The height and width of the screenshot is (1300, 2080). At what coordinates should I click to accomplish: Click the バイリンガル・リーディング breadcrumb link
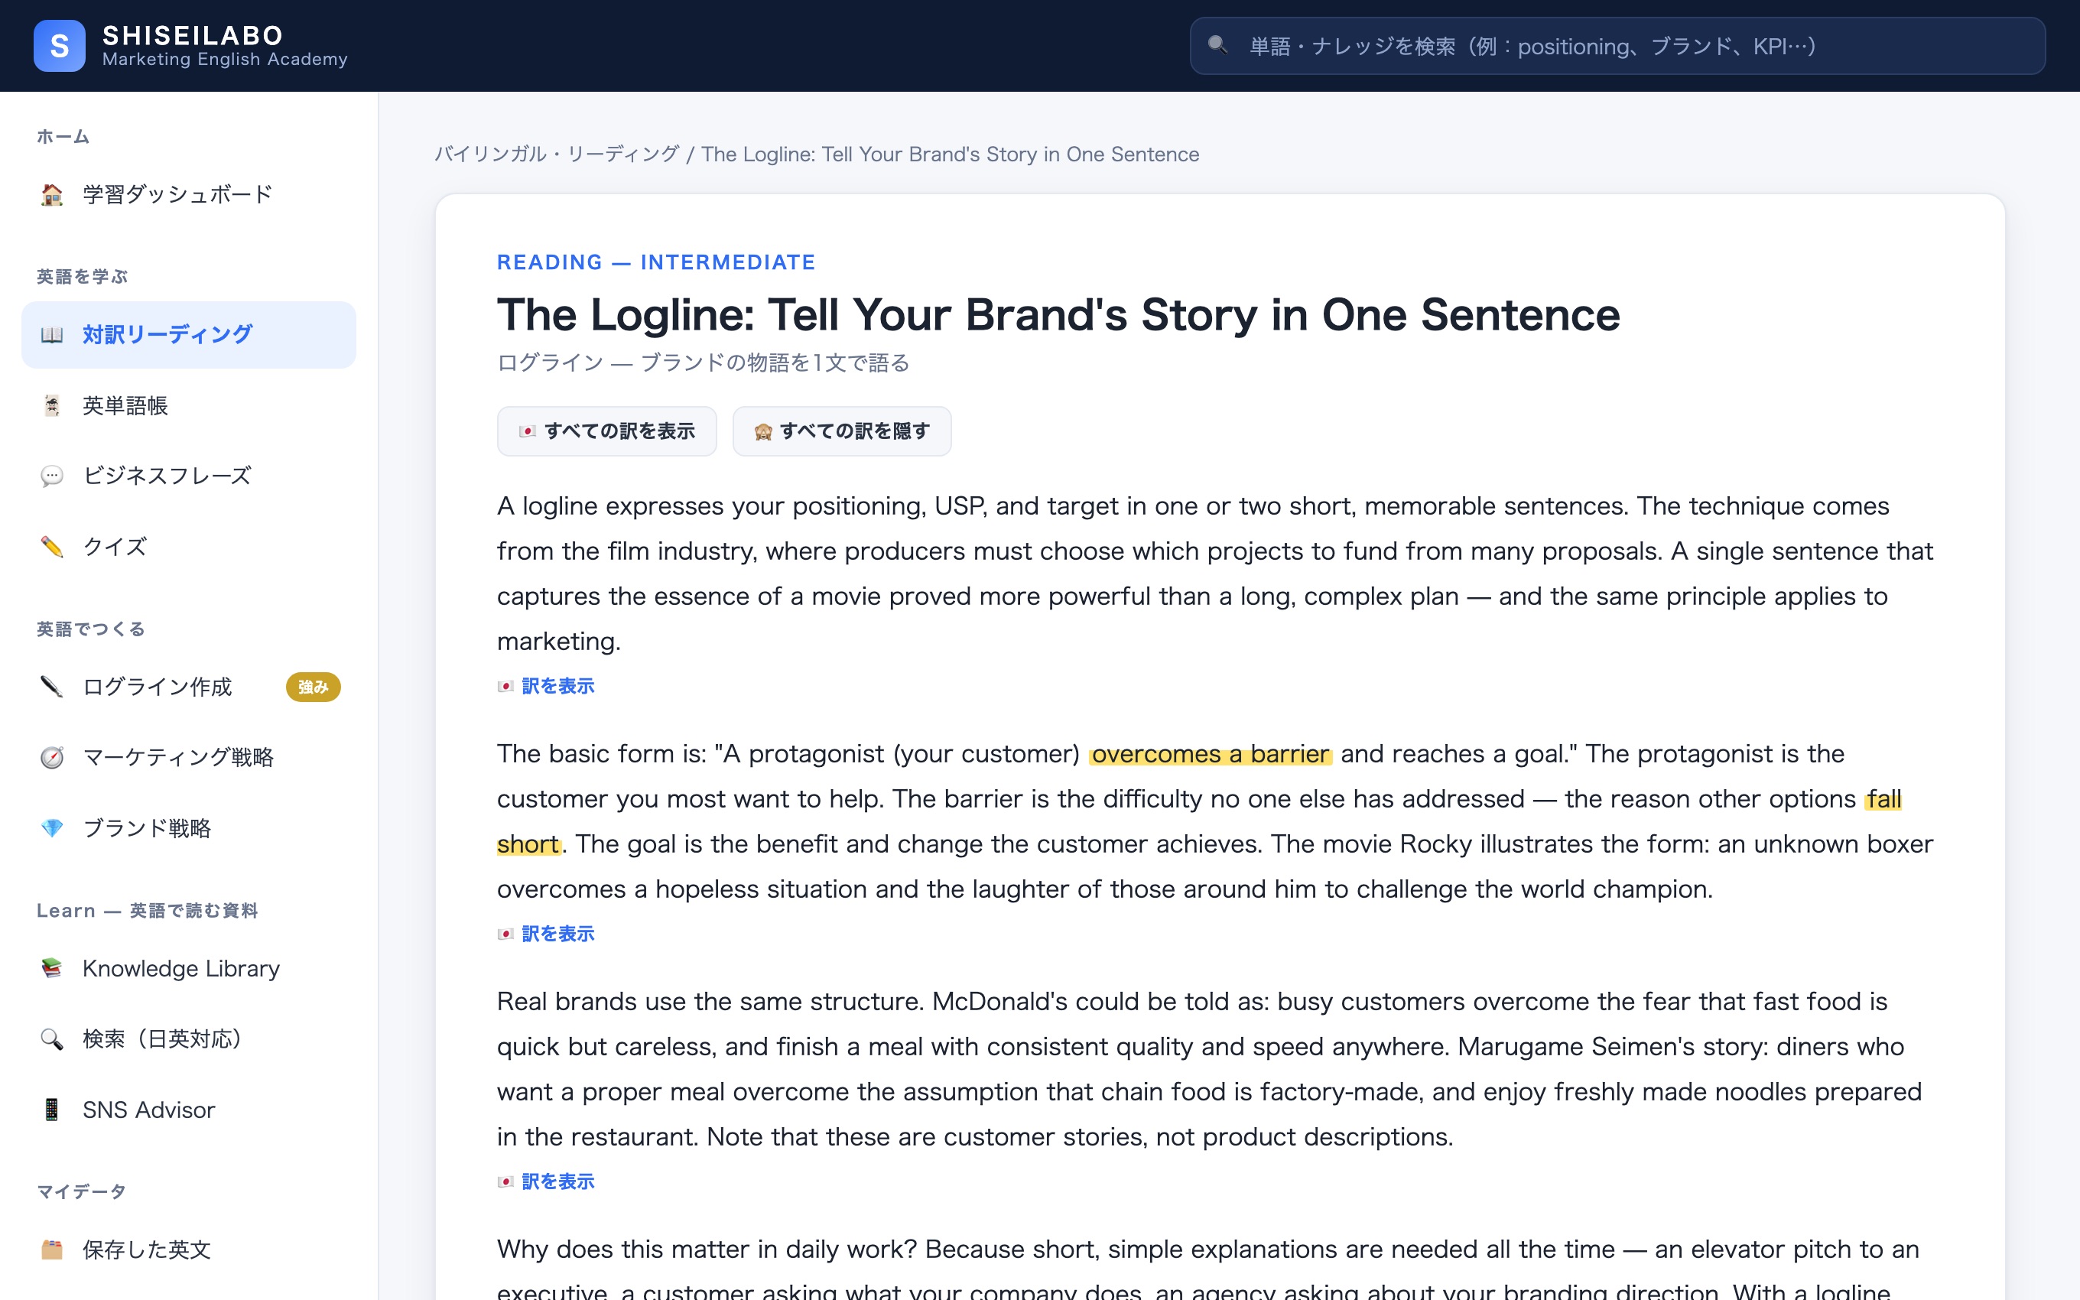[x=557, y=154]
